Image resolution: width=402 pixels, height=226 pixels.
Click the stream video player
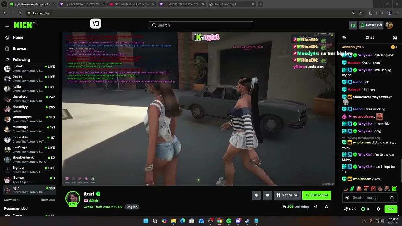[198, 109]
